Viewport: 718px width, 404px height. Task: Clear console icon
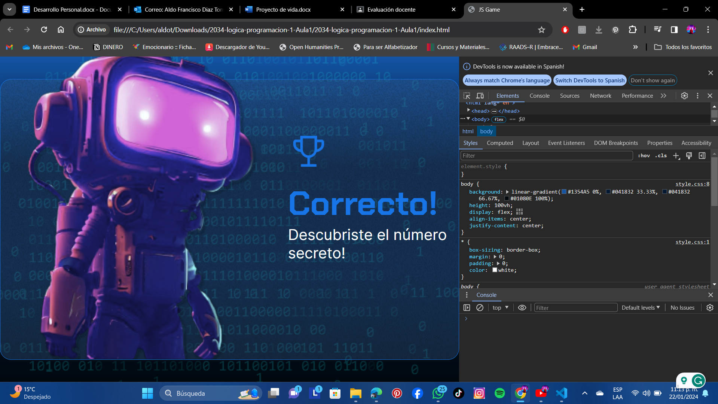pos(480,308)
